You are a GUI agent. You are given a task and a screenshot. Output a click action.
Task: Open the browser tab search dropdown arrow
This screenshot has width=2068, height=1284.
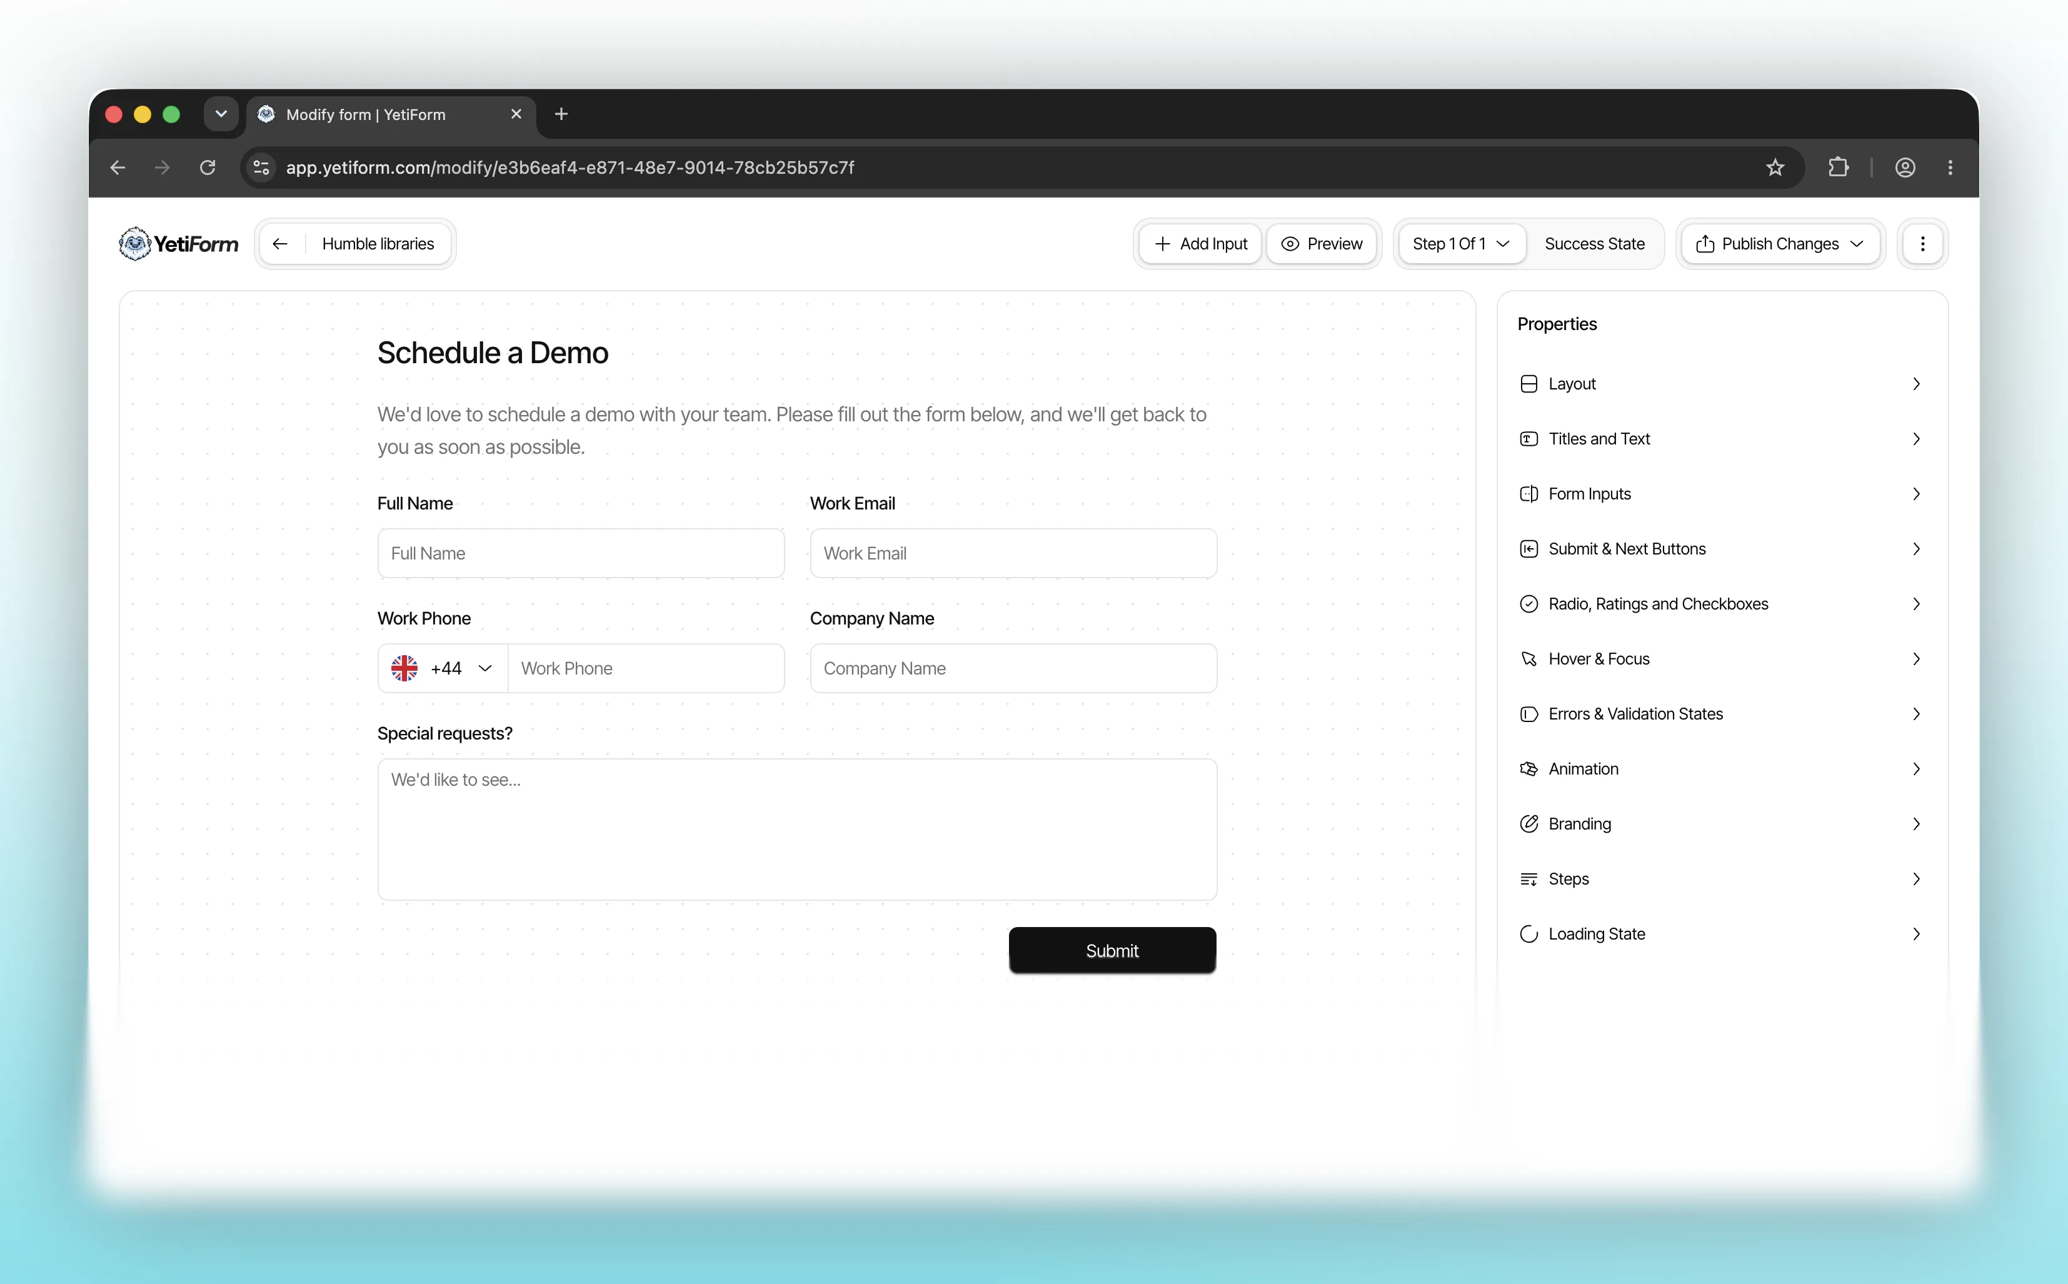tap(221, 114)
